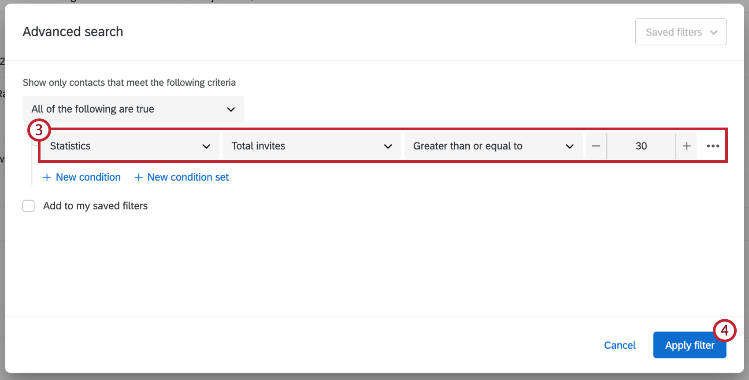The width and height of the screenshot is (749, 380).
Task: Click the 'Add to my saved filters' label text
Action: 95,206
